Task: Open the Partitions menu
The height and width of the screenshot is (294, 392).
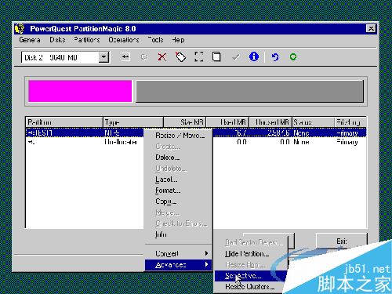Action: [x=86, y=40]
